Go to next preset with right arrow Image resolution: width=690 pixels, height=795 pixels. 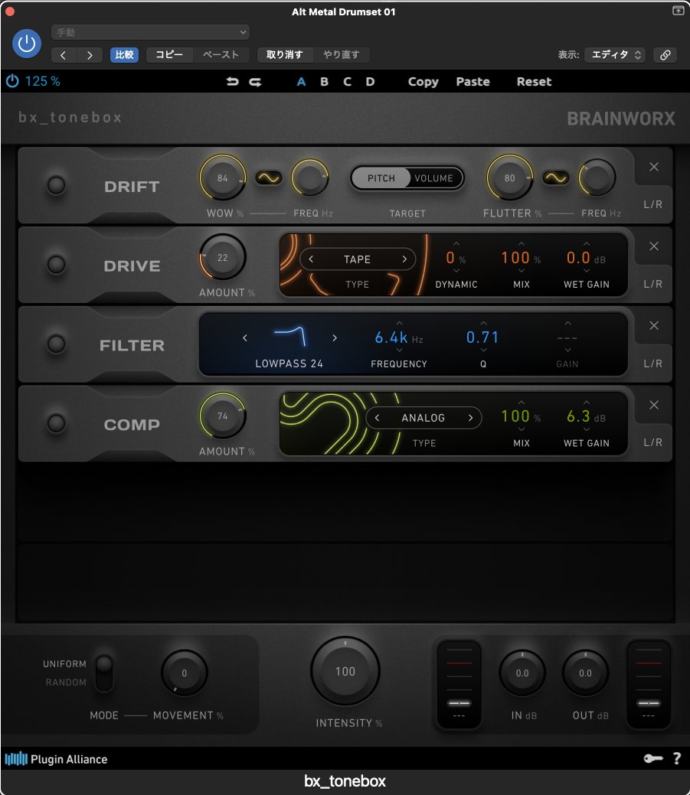(90, 55)
